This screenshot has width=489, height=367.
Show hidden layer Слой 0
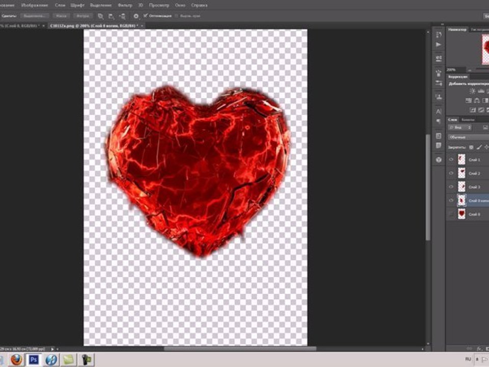pyautogui.click(x=451, y=214)
